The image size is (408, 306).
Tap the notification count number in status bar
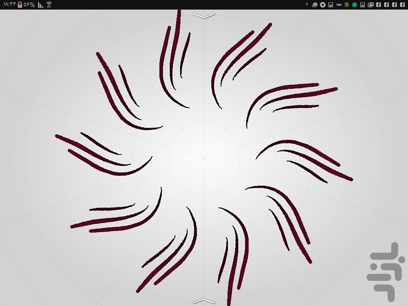tap(307, 5)
